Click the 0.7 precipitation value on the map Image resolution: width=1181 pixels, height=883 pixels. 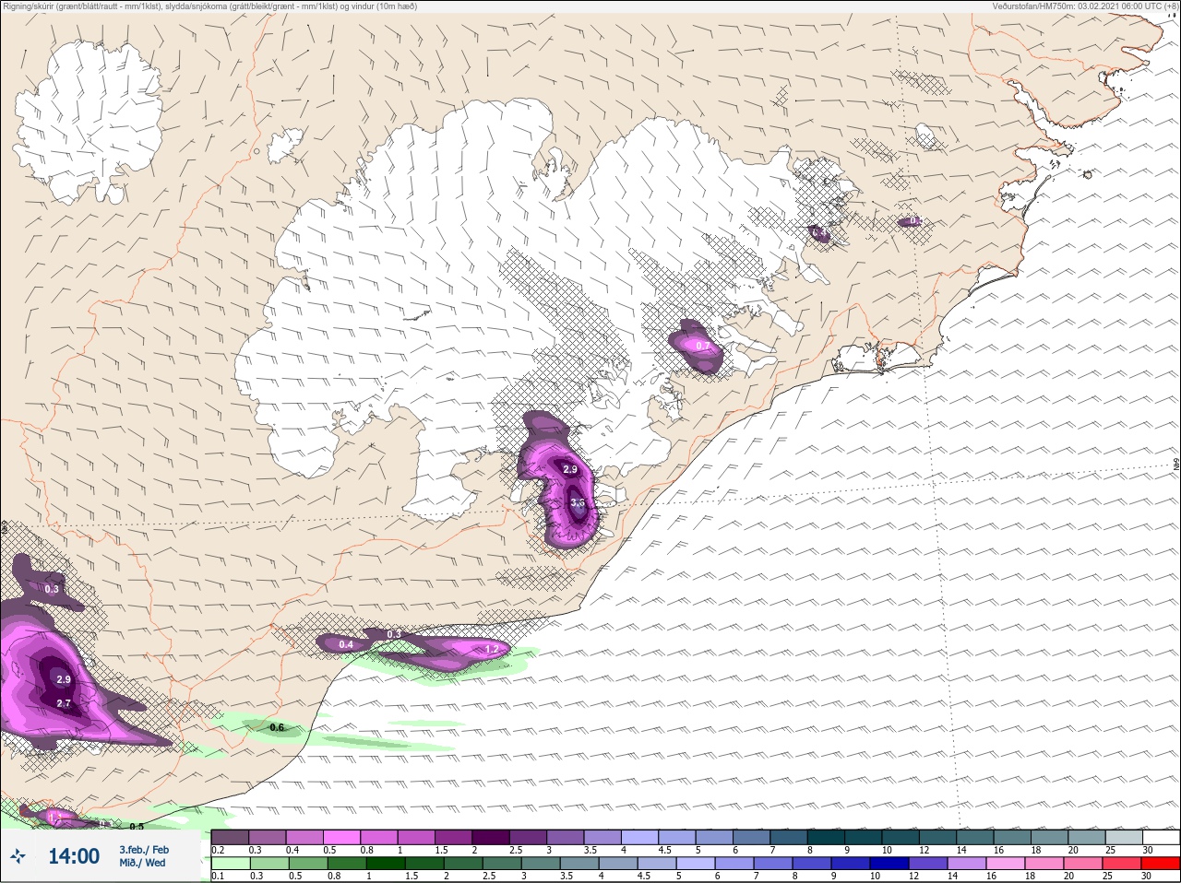click(x=703, y=347)
